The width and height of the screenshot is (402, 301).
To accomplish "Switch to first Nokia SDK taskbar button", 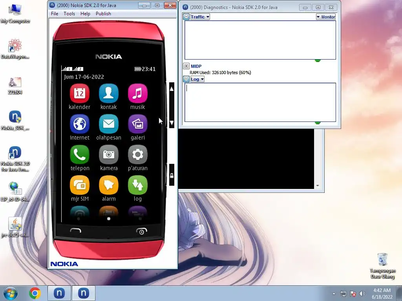I will (59, 293).
